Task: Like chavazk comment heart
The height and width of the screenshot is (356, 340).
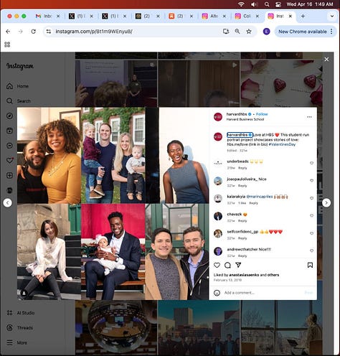Action: 311,215
